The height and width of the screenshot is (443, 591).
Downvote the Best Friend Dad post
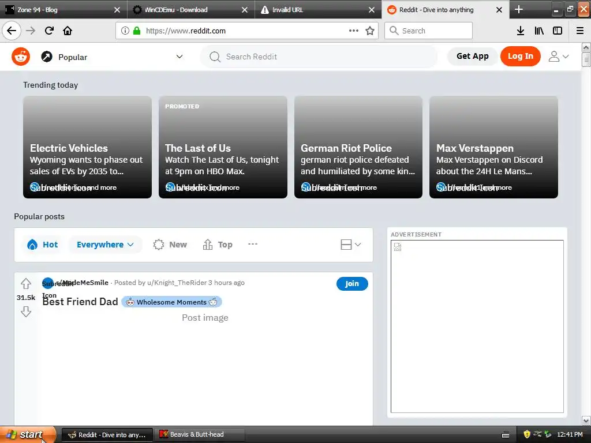tap(25, 311)
